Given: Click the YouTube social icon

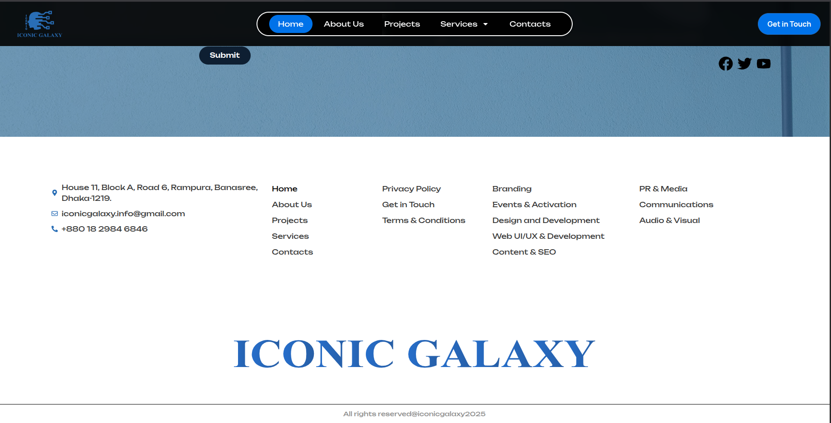Looking at the screenshot, I should point(763,64).
